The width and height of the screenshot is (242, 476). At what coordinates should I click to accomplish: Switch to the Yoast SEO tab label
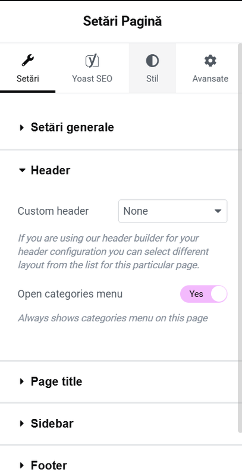92,79
